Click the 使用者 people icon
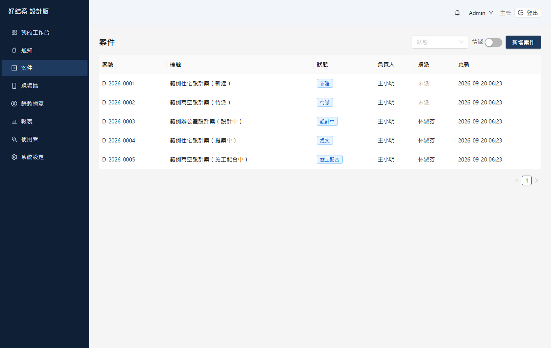 click(14, 139)
